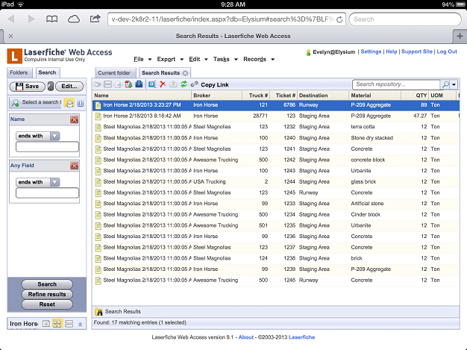Click the repository search magnifier icon

pos(445,84)
